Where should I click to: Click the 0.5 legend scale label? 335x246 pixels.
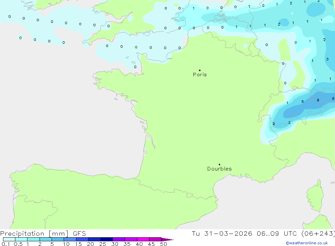click(18, 244)
